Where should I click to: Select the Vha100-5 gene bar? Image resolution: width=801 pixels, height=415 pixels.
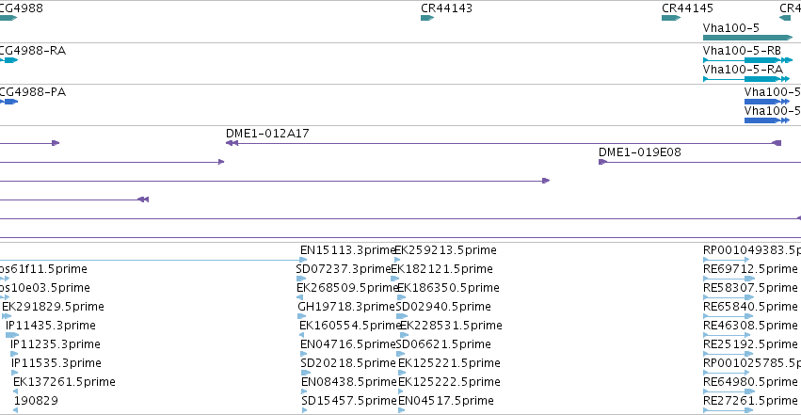click(x=747, y=38)
